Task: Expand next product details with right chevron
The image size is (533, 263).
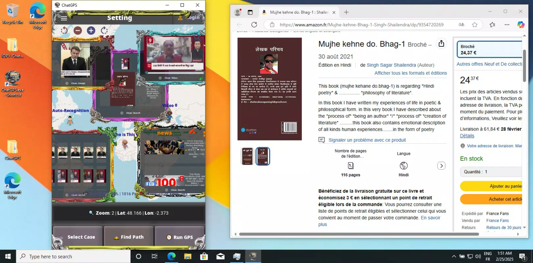Action: point(441,166)
